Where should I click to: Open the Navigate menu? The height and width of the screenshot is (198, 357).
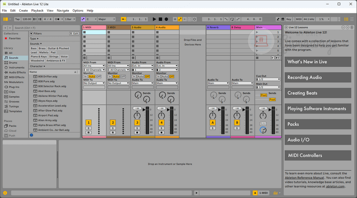coord(63,11)
